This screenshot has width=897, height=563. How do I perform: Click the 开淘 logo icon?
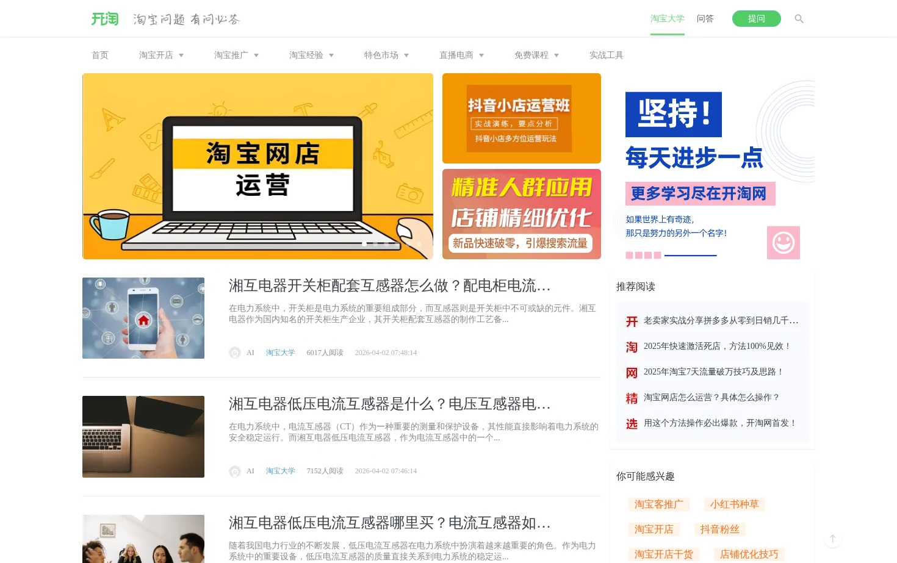(x=105, y=19)
